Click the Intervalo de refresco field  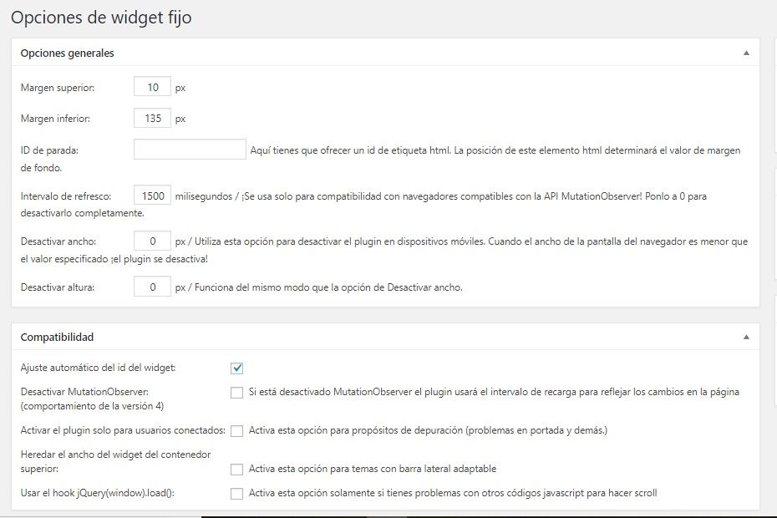pyautogui.click(x=152, y=196)
